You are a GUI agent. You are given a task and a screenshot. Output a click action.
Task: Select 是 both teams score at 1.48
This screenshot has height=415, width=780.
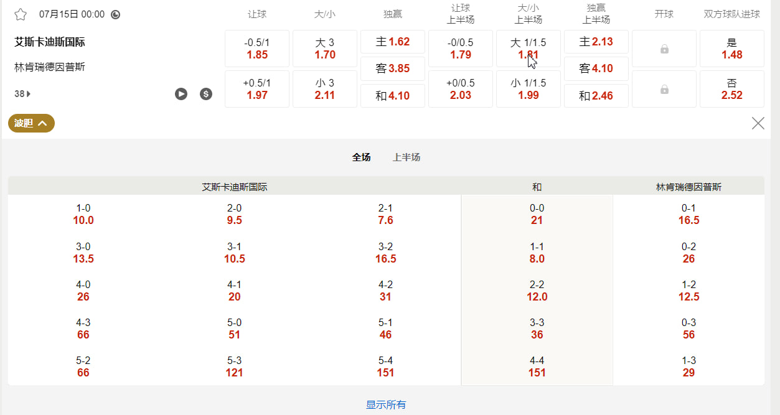point(732,49)
